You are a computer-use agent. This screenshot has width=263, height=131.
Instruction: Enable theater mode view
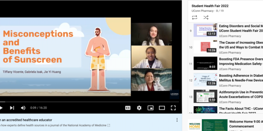coord(162,108)
